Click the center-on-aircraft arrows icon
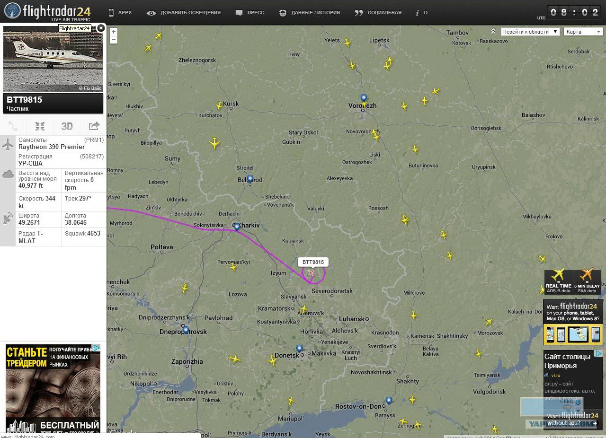606x438 pixels. click(x=40, y=126)
